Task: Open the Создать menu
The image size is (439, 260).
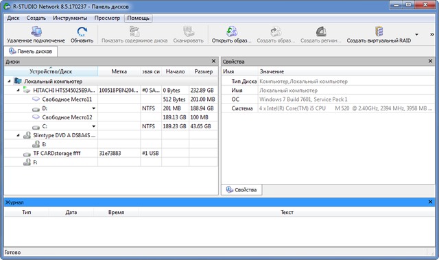Action: tap(36, 18)
